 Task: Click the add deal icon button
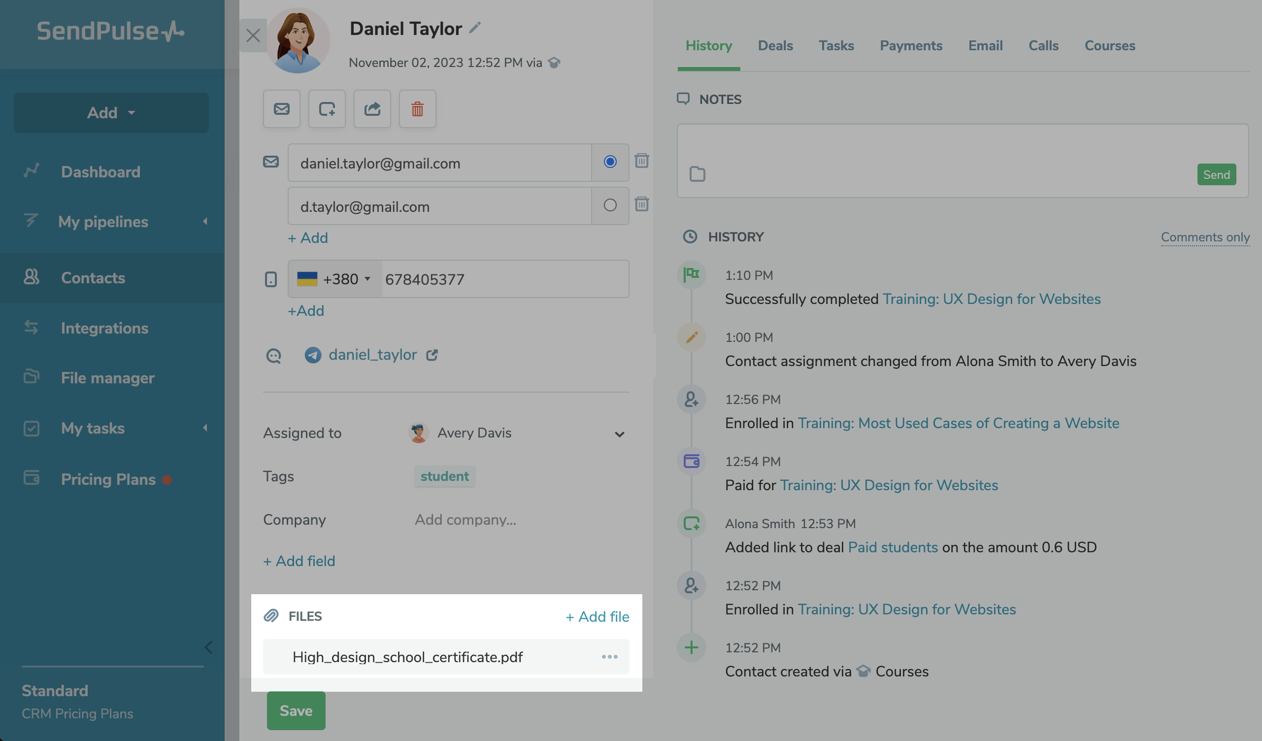pos(327,109)
